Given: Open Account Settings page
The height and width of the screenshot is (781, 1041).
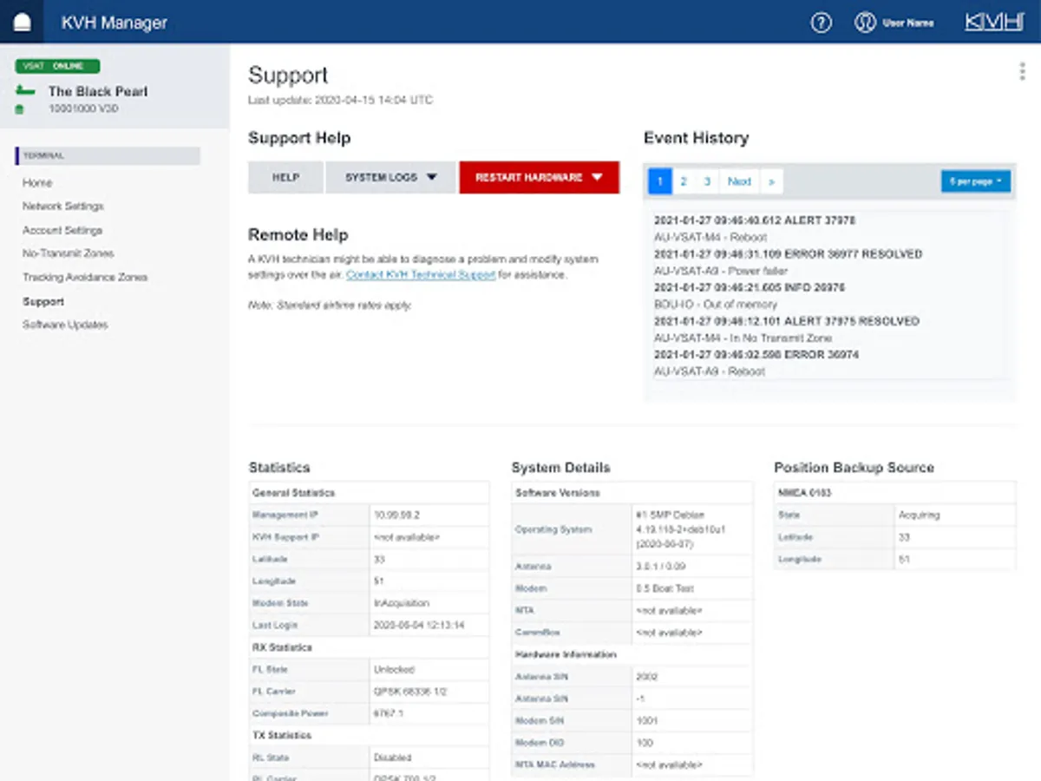Looking at the screenshot, I should 62,230.
